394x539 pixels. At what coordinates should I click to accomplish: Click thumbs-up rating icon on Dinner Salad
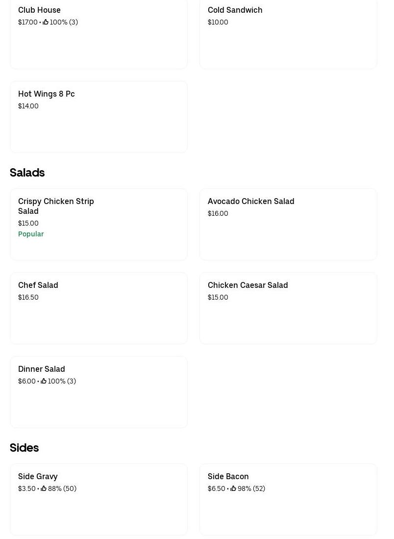coord(44,381)
